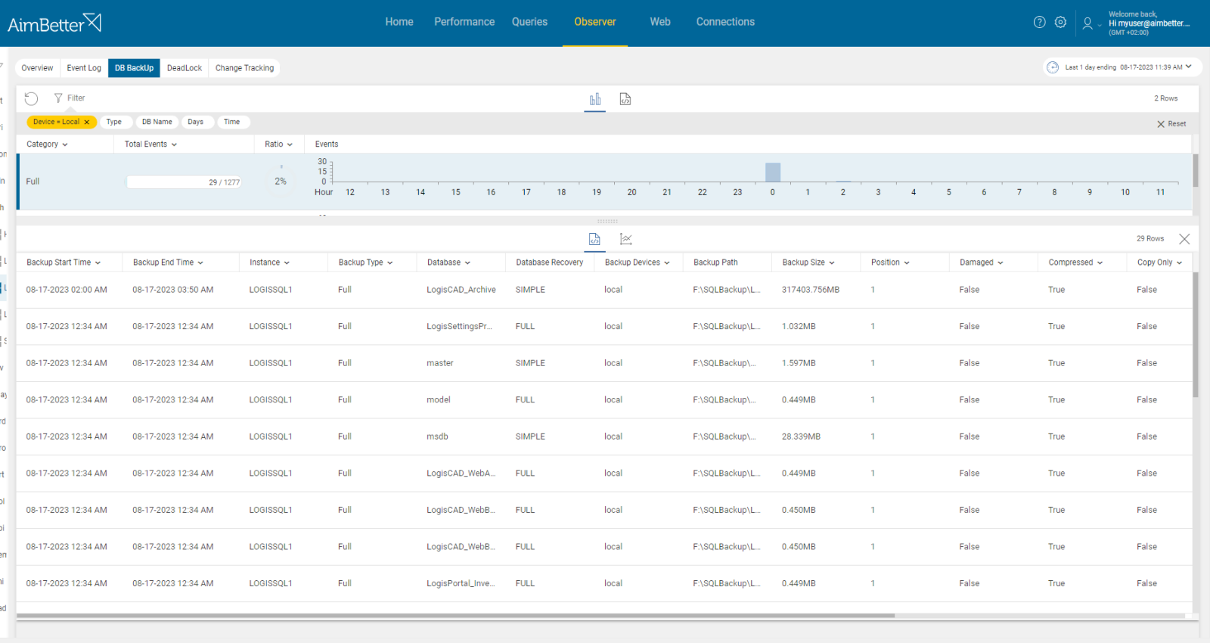The width and height of the screenshot is (1210, 643).
Task: Switch to the Change Tracking tab
Action: pos(244,68)
